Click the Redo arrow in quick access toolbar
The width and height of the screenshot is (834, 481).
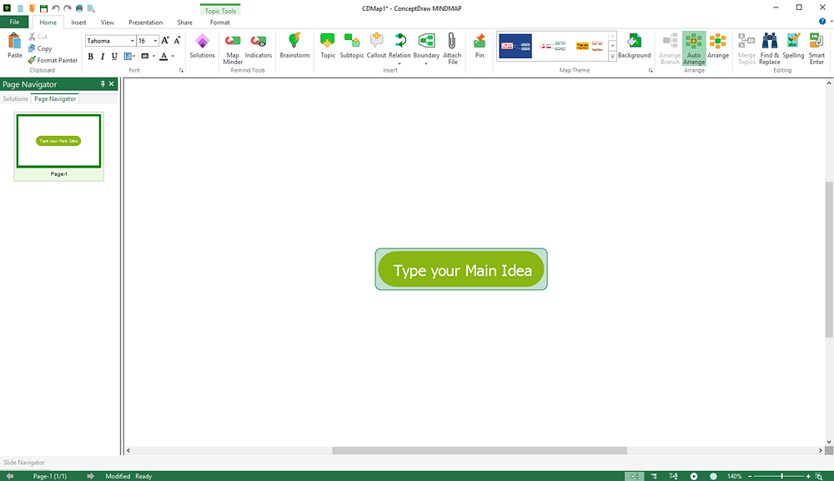(x=68, y=8)
